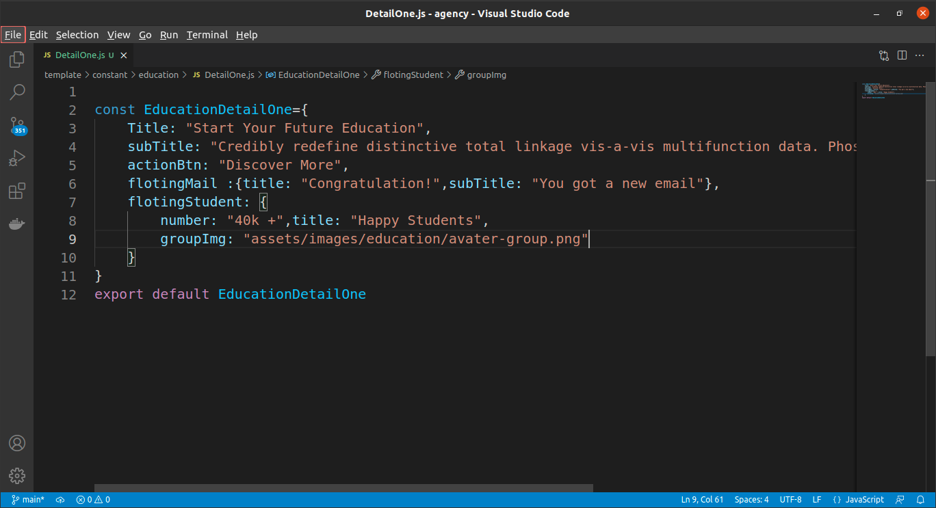This screenshot has width=936, height=508.
Task: Open the File menu
Action: [13, 35]
